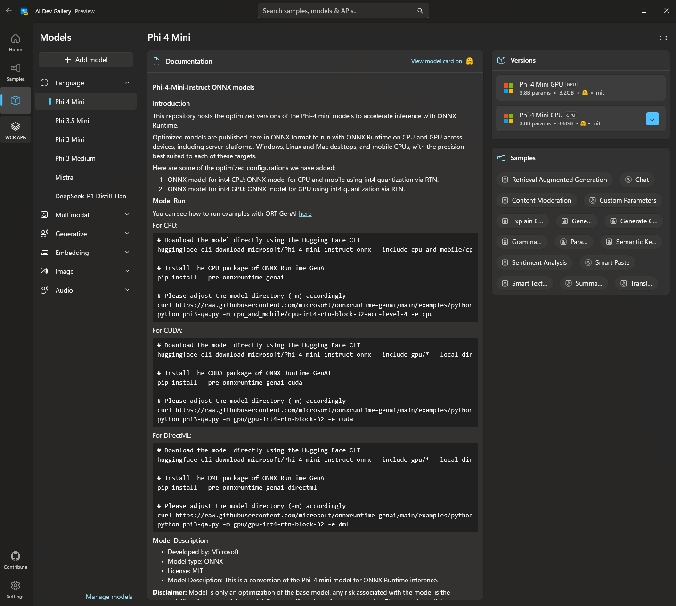676x606 pixels.
Task: Expand the Embedding category chevron
Action: coord(127,253)
